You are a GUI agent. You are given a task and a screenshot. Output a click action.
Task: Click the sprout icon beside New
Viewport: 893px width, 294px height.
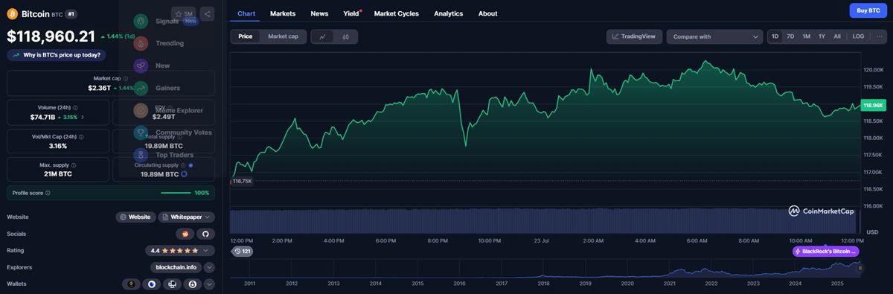[x=141, y=65]
